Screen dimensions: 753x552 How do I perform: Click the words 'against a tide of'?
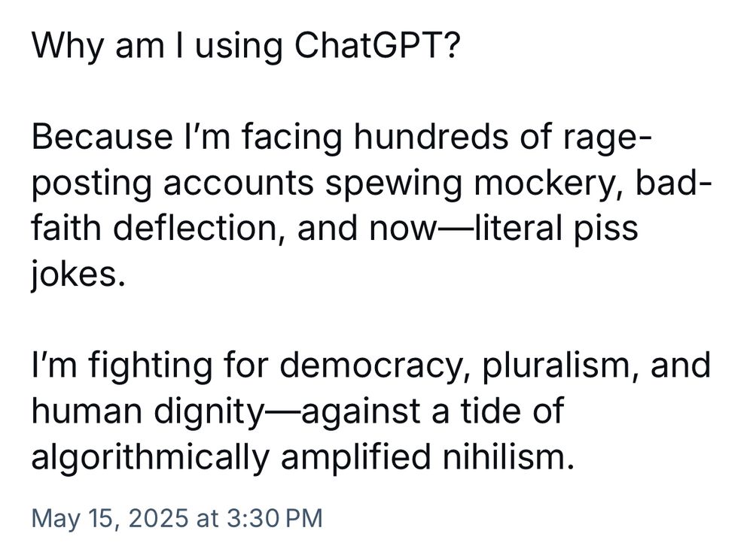click(432, 411)
